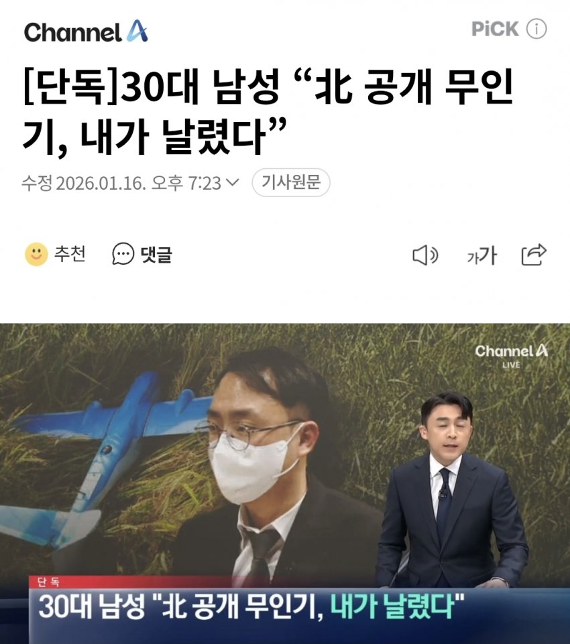Click the red 단독 tag in video
Screen dimensions: 570x644
coord(48,582)
